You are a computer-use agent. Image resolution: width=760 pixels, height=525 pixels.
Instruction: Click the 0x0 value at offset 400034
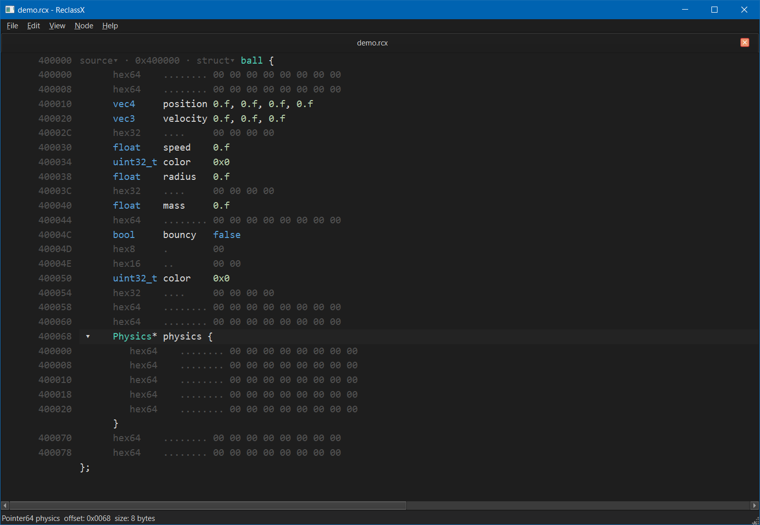pos(221,162)
